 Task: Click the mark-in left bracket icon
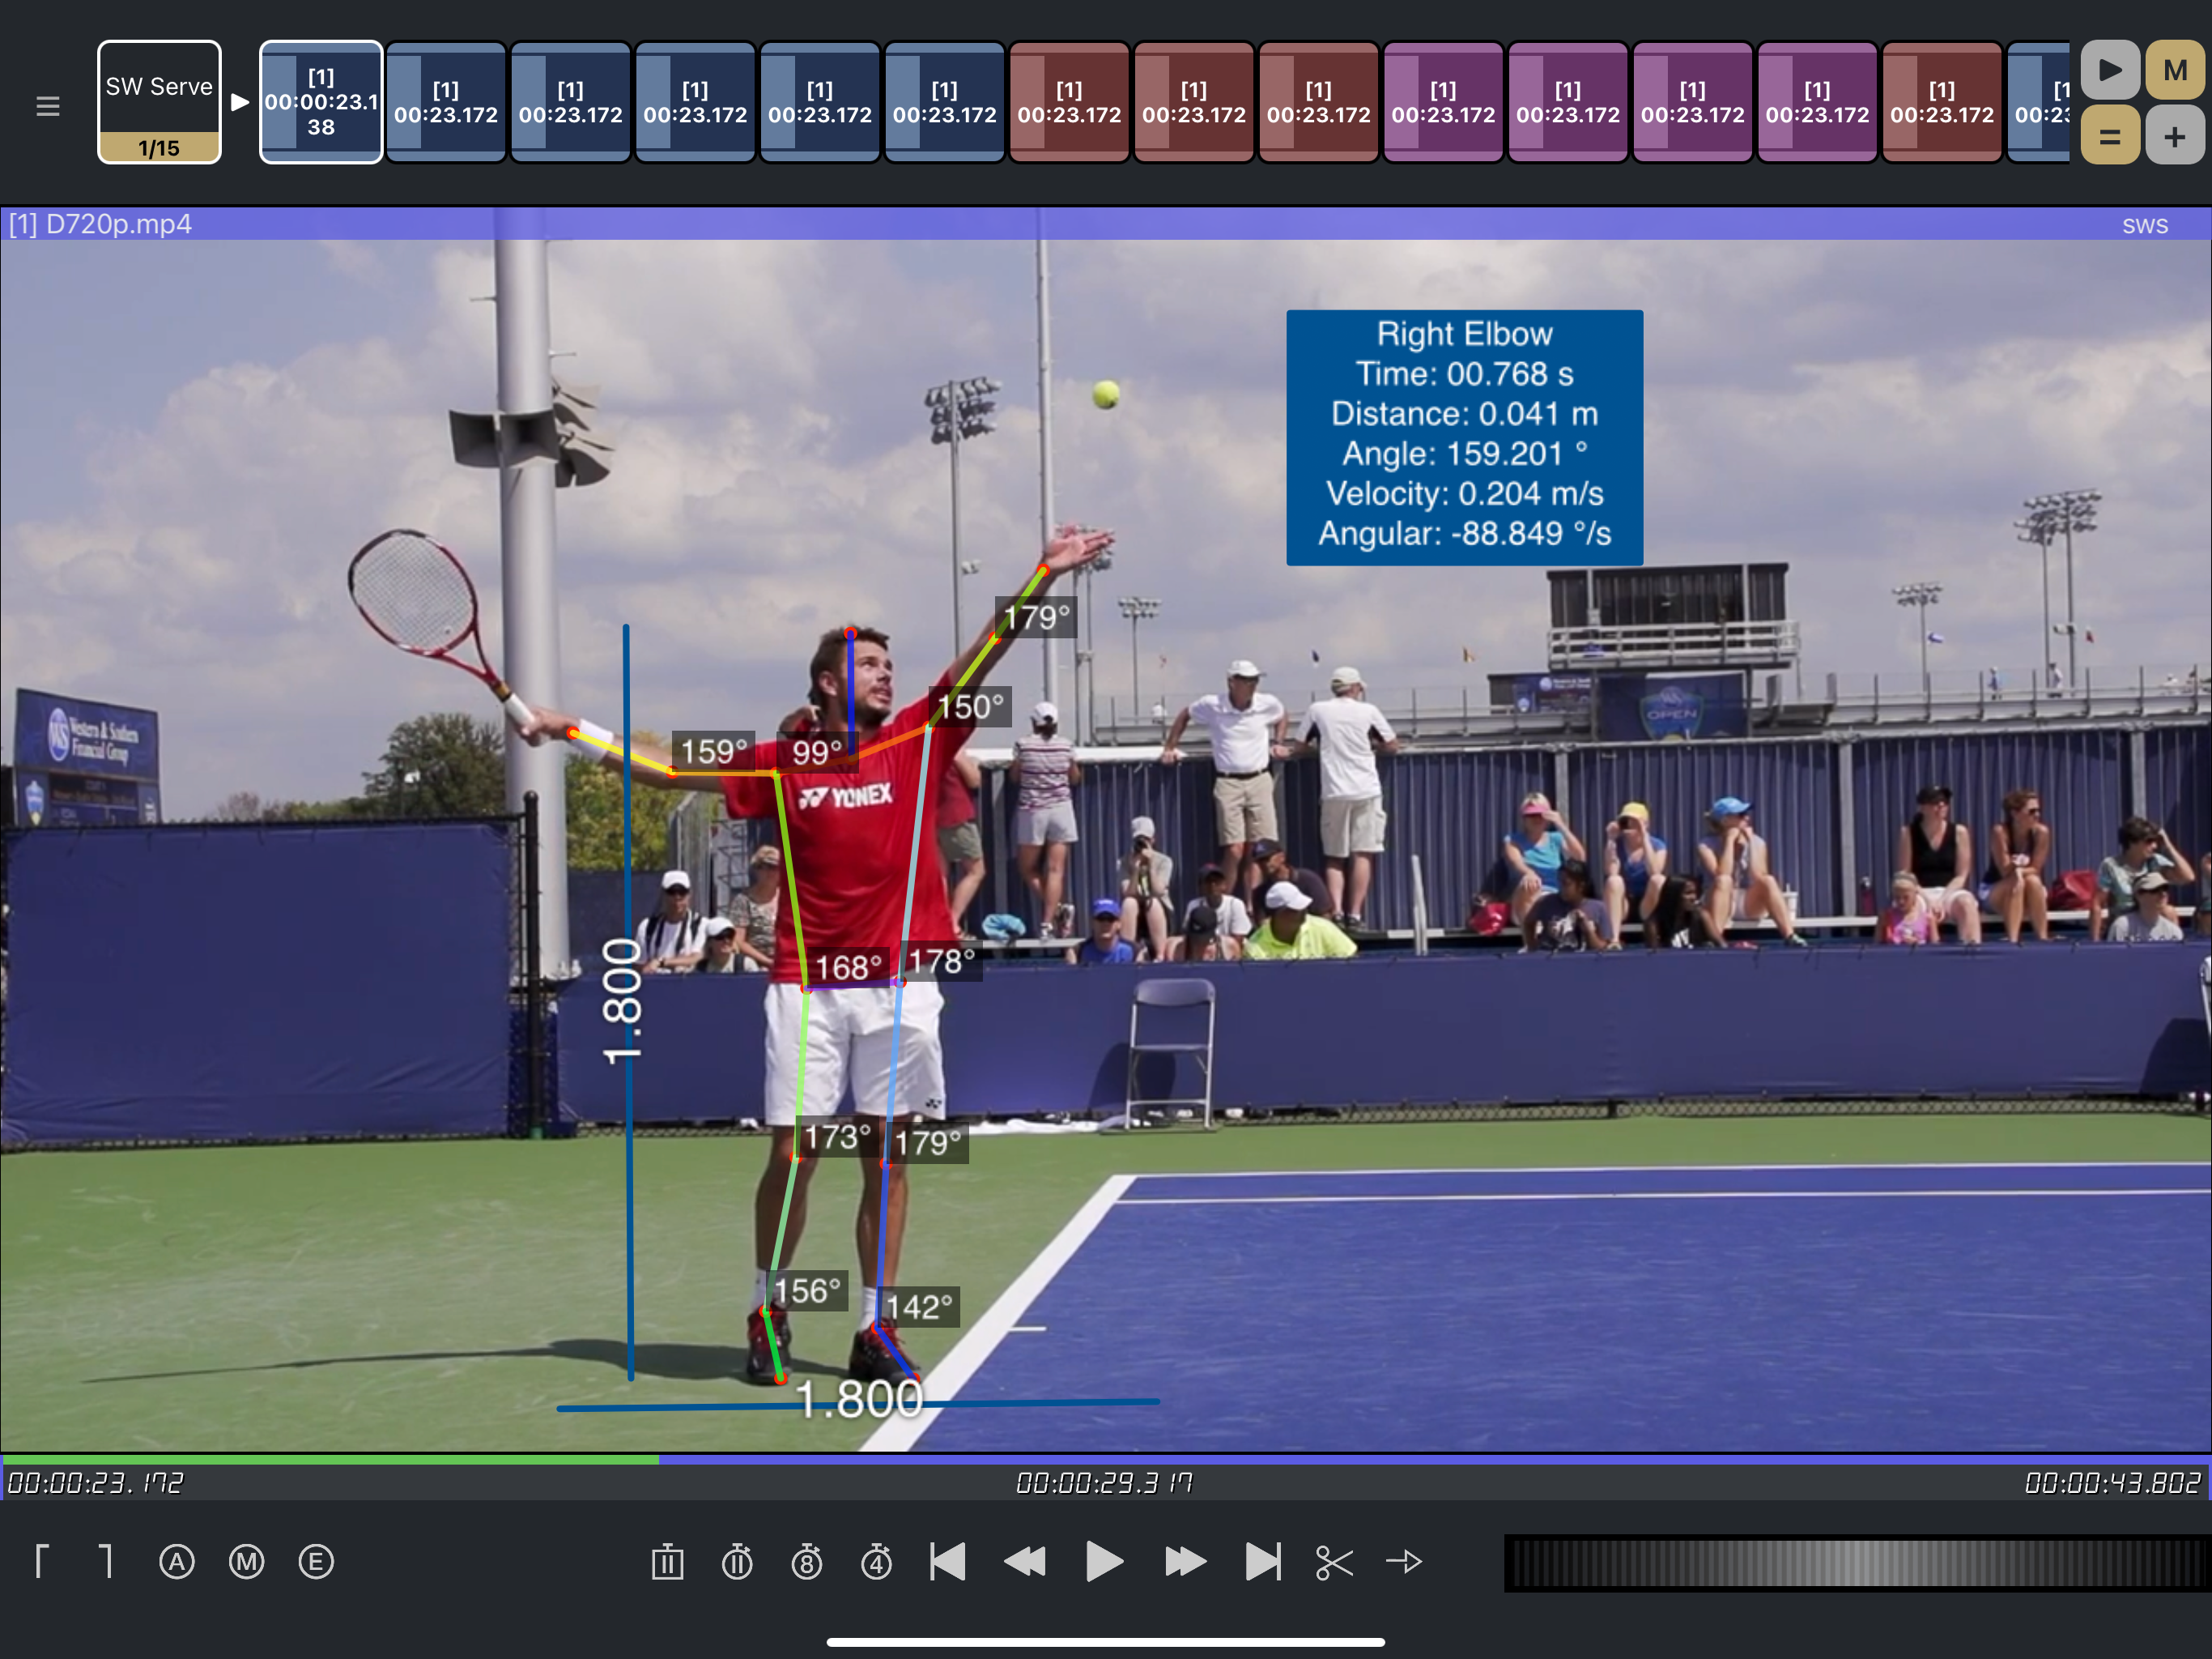[41, 1561]
